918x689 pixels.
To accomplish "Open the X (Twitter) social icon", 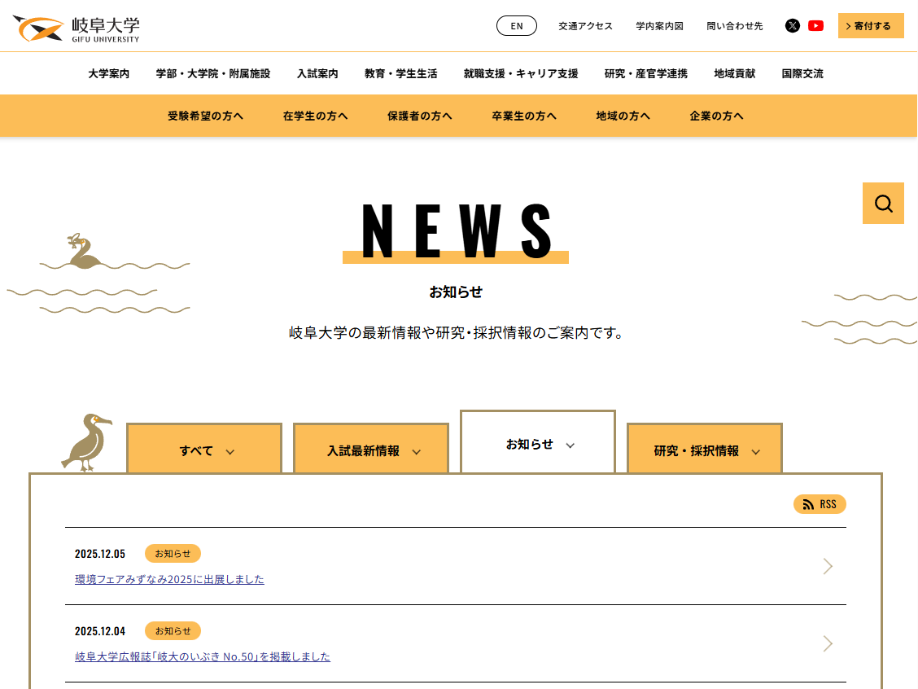I will [x=792, y=26].
